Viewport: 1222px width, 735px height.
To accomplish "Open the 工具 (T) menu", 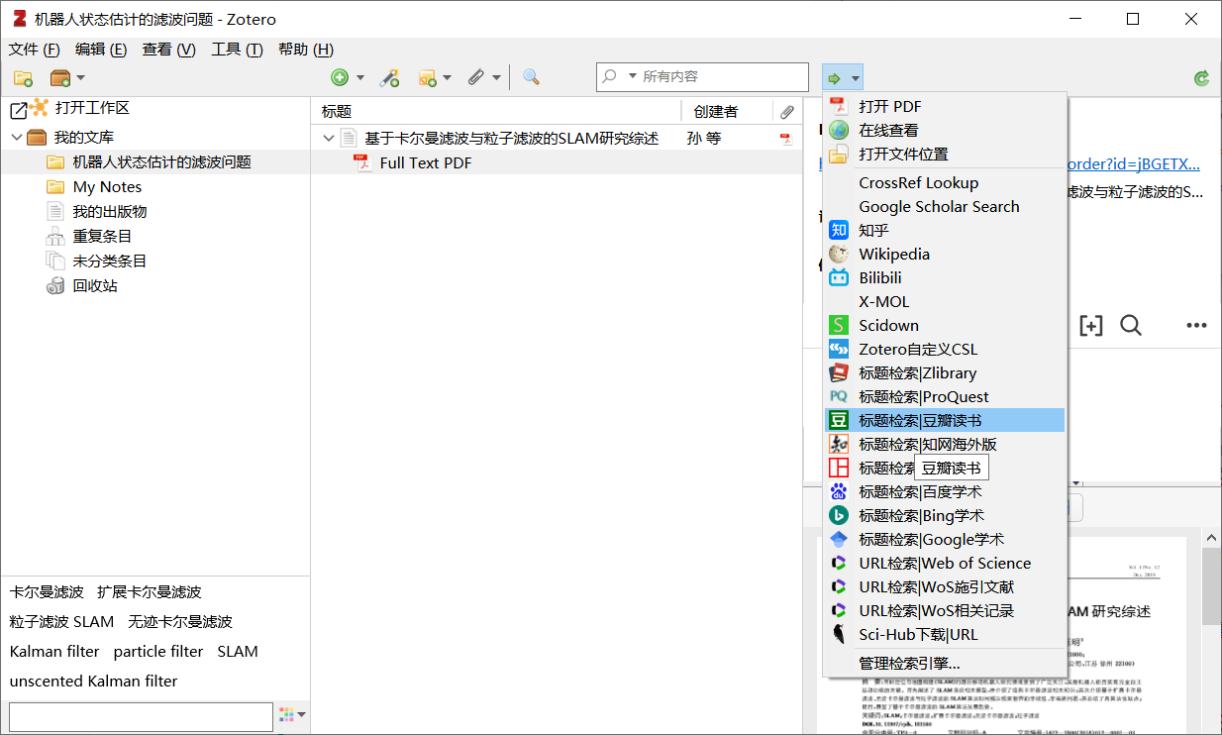I will point(237,50).
